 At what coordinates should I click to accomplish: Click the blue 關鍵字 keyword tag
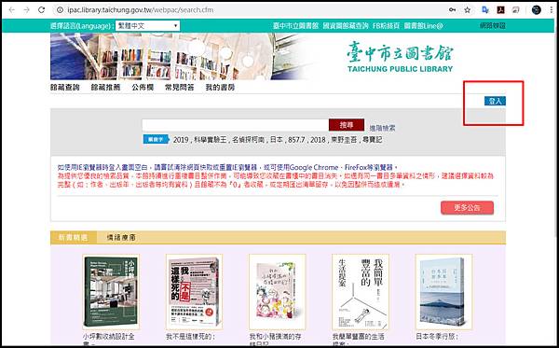click(x=156, y=139)
